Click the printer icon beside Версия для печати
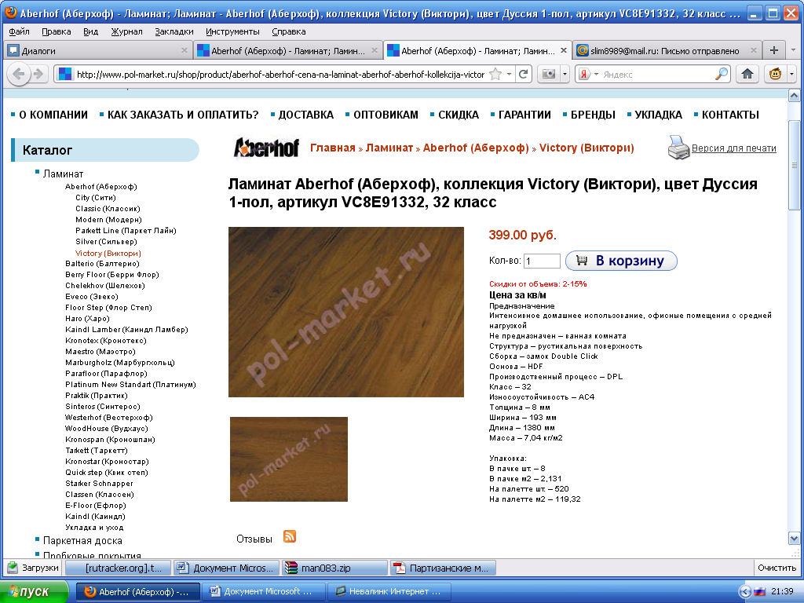 click(x=678, y=148)
